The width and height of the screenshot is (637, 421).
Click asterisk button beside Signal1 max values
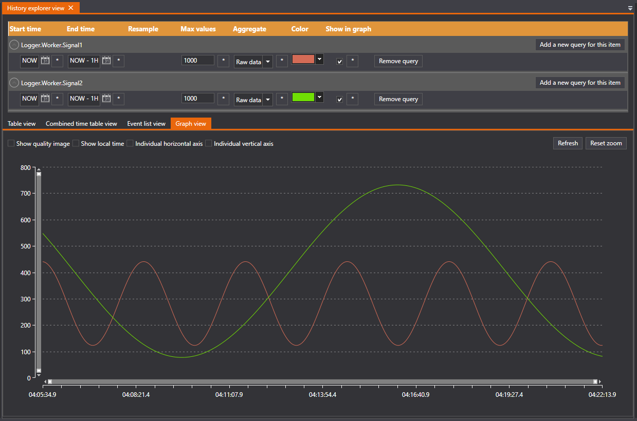tap(223, 61)
